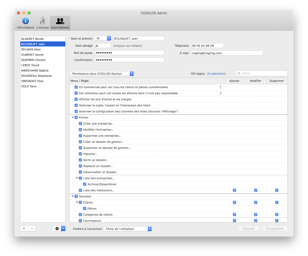Screen dimensions: 308x256
Task: Uncheck 'Ce commercial peut voir tous les clients'
Action: point(76,87)
